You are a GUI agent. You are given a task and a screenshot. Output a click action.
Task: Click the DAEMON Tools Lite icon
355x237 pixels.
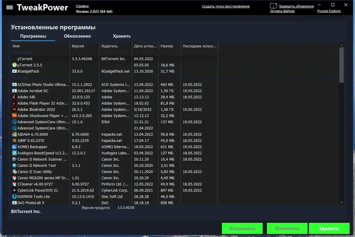point(14,196)
